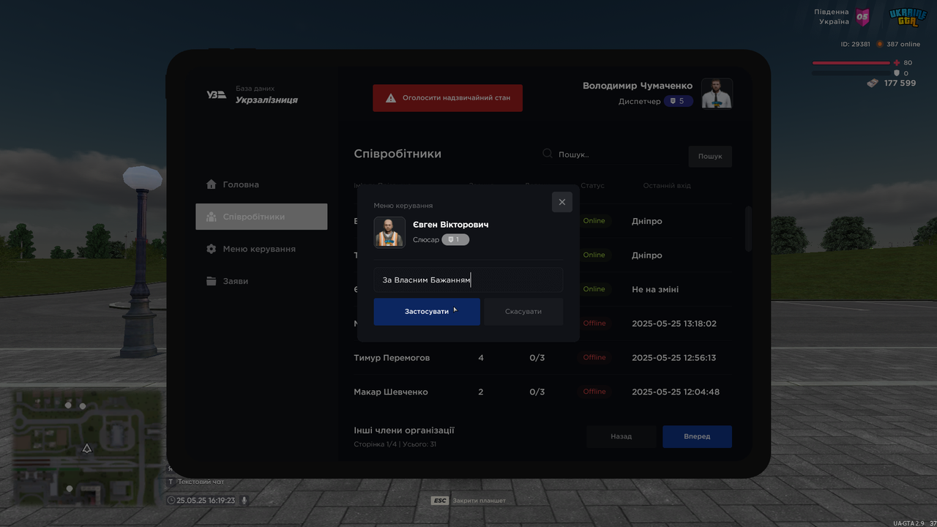The image size is (937, 527).
Task: Open the Заяви menu item
Action: [x=261, y=281]
